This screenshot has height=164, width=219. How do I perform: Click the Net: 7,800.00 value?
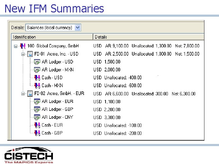pyautogui.click(x=187, y=46)
